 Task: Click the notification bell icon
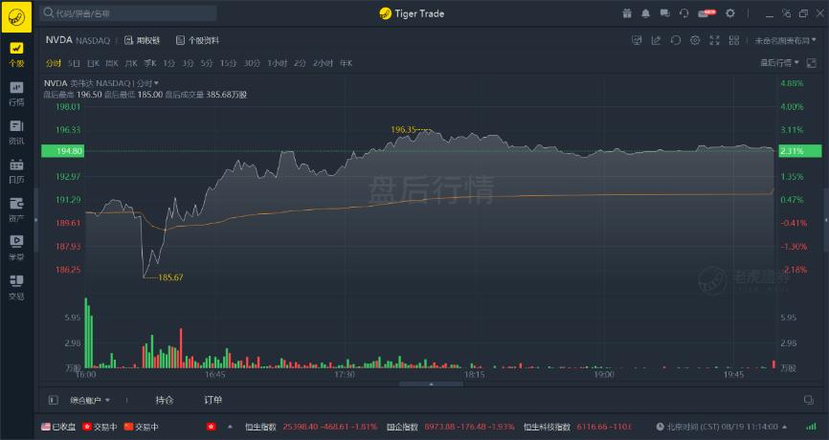(646, 13)
